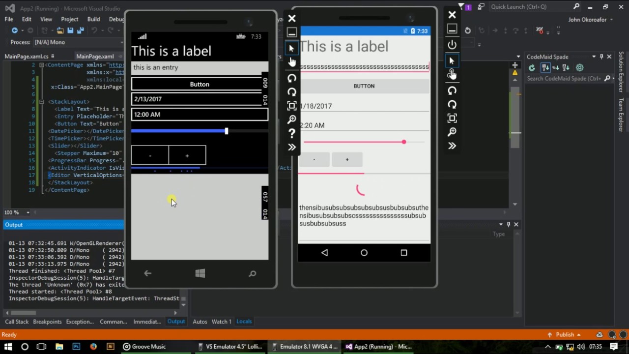Image resolution: width=629 pixels, height=354 pixels.
Task: Rotate left on Android emulator toolbar
Action: 452,90
